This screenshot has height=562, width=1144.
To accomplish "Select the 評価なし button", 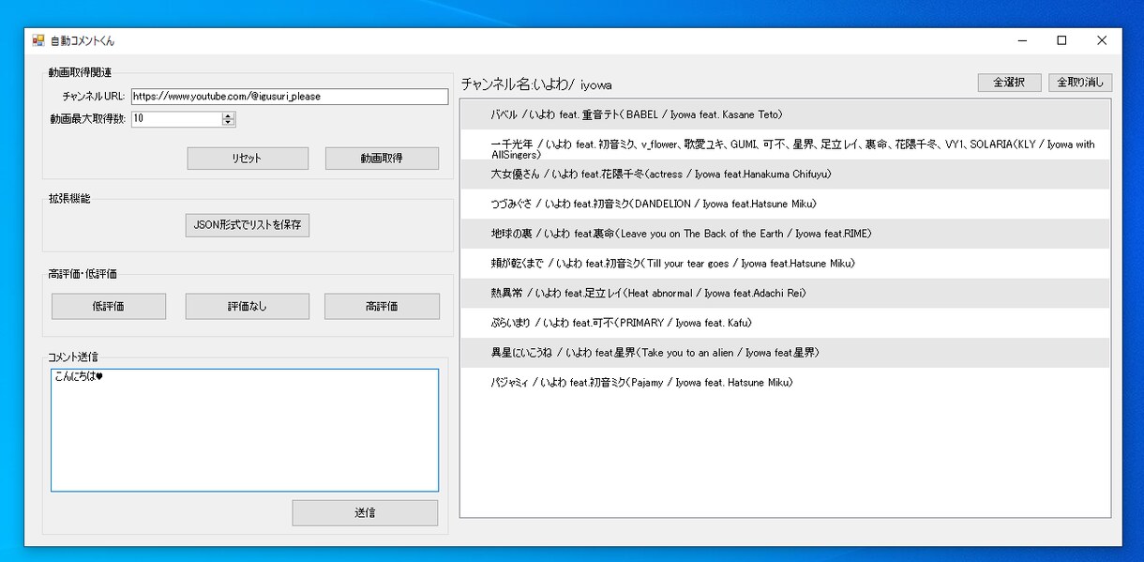I will pyautogui.click(x=248, y=307).
